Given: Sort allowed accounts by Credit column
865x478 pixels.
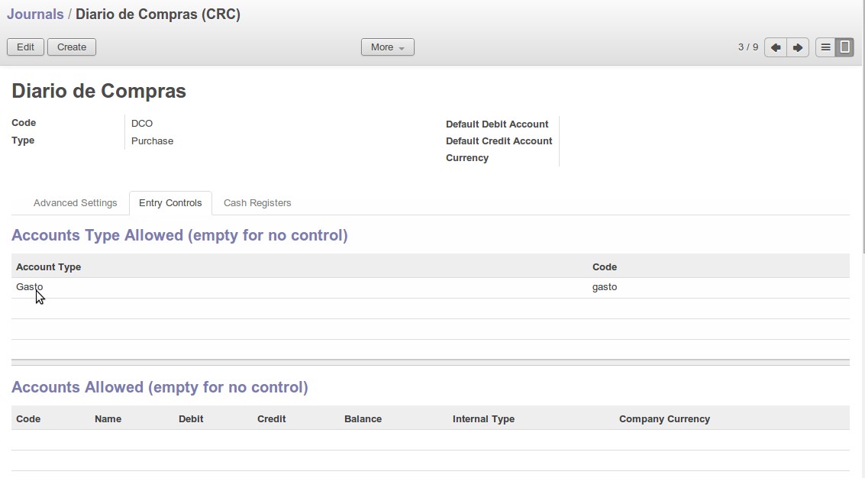Looking at the screenshot, I should pos(271,418).
